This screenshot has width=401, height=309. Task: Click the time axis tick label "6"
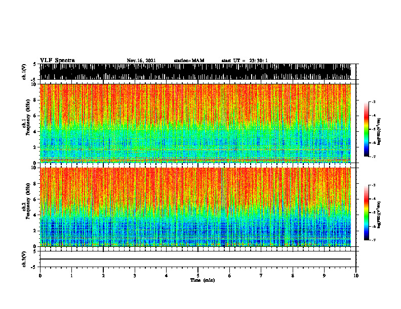(230, 275)
